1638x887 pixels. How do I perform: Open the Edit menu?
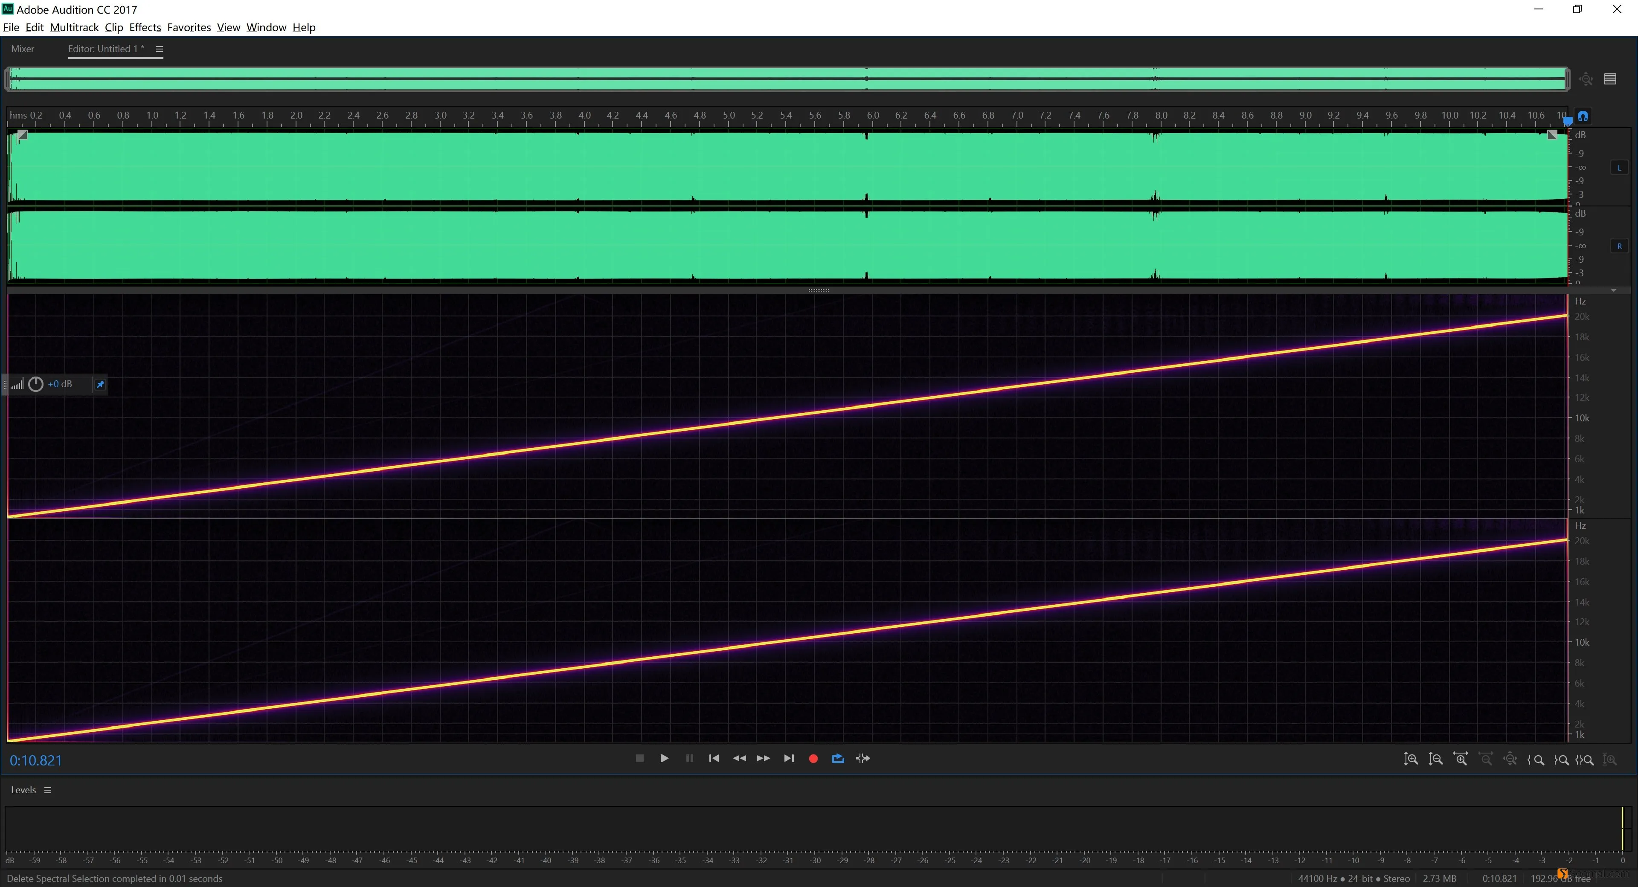34,27
